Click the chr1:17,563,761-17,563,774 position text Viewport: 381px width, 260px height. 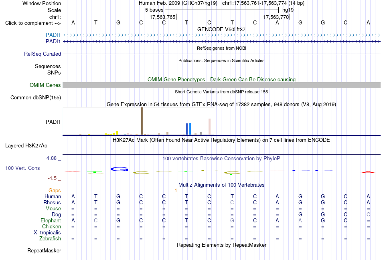[263, 3]
